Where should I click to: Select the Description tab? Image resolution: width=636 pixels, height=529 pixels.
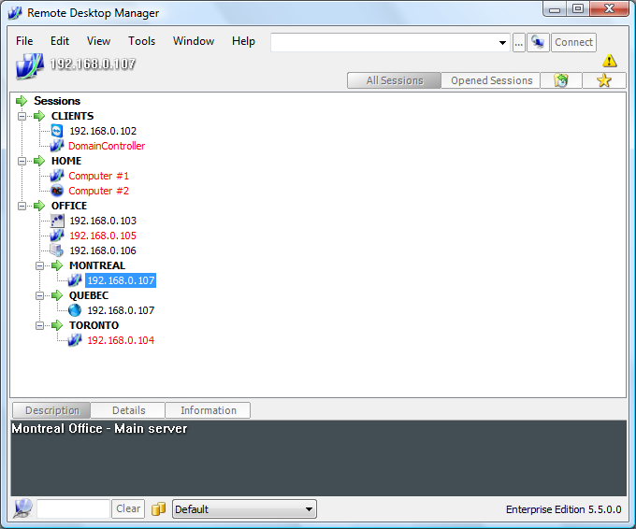(51, 410)
